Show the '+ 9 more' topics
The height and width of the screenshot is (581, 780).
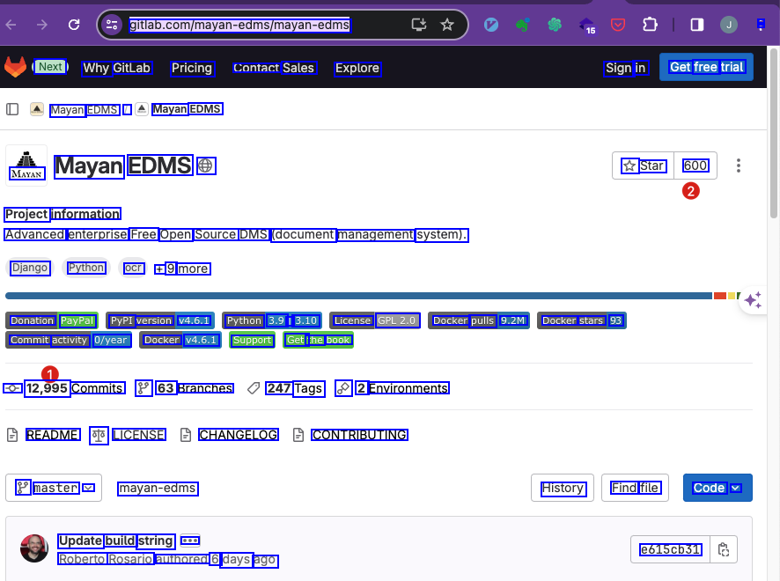point(182,268)
